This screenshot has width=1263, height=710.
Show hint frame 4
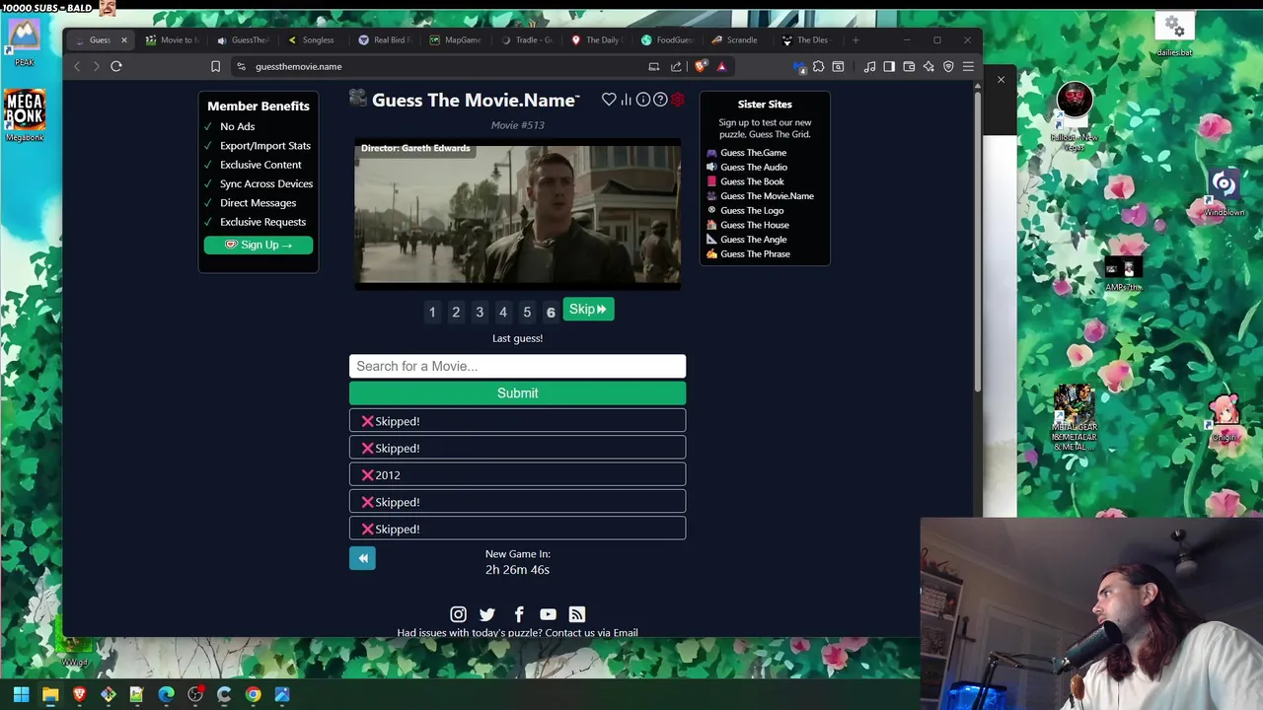tap(503, 313)
